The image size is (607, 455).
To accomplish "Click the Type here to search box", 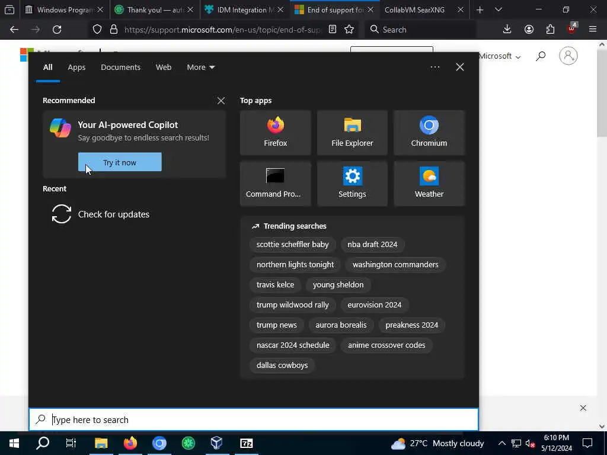I will pyautogui.click(x=254, y=419).
